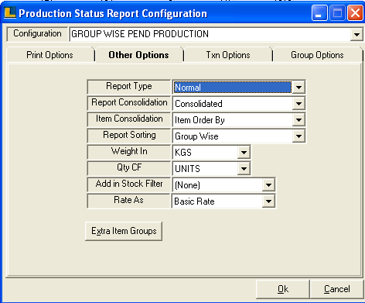Viewport: 365px width, 303px height.
Task: Dismiss dialog with the Cancel button
Action: 336,289
